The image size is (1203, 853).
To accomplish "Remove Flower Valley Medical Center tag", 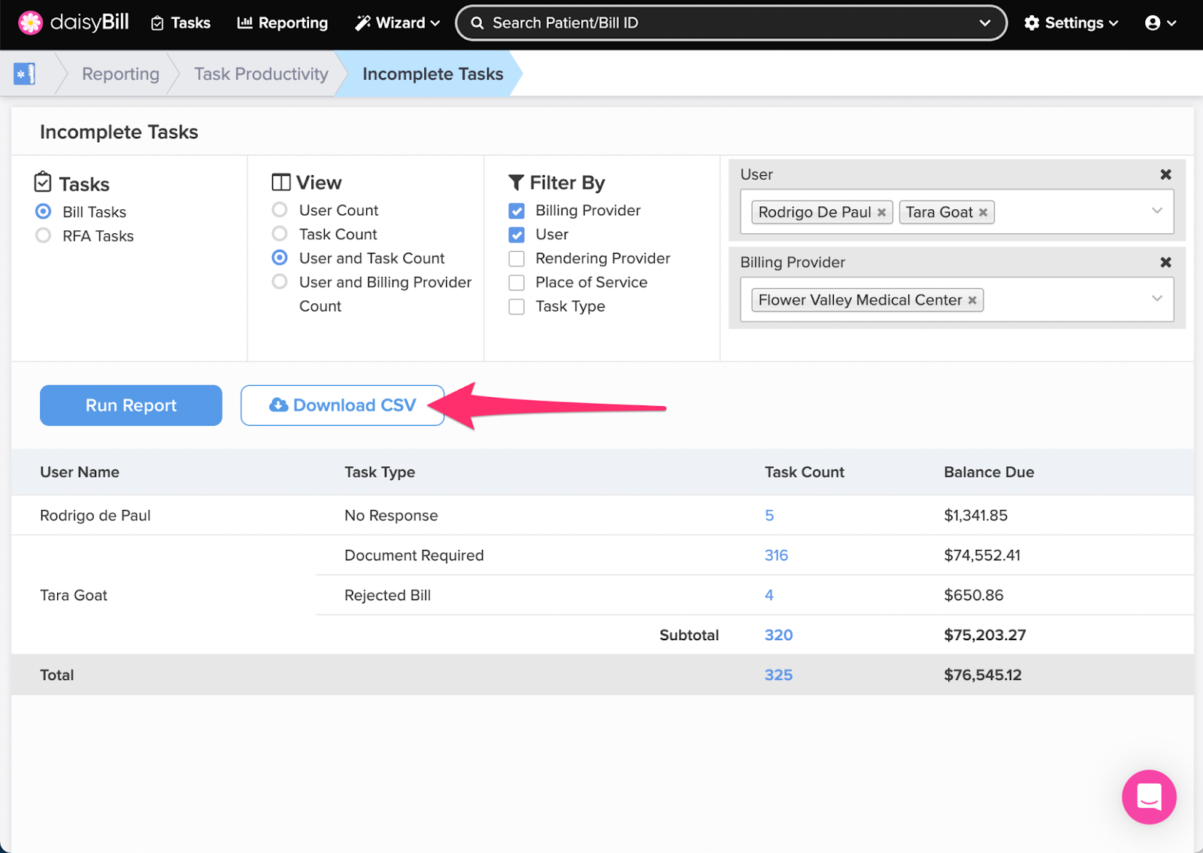I will [x=972, y=301].
